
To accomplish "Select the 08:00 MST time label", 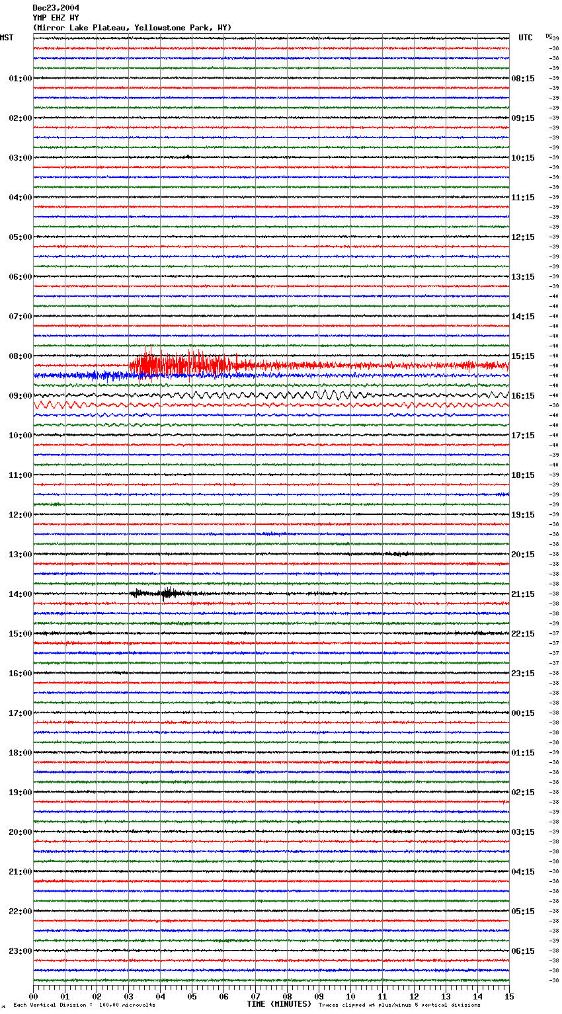I will 20,356.
